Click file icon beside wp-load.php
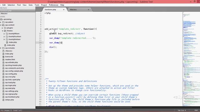This screenshot has width=200, height=112. point(3,82)
